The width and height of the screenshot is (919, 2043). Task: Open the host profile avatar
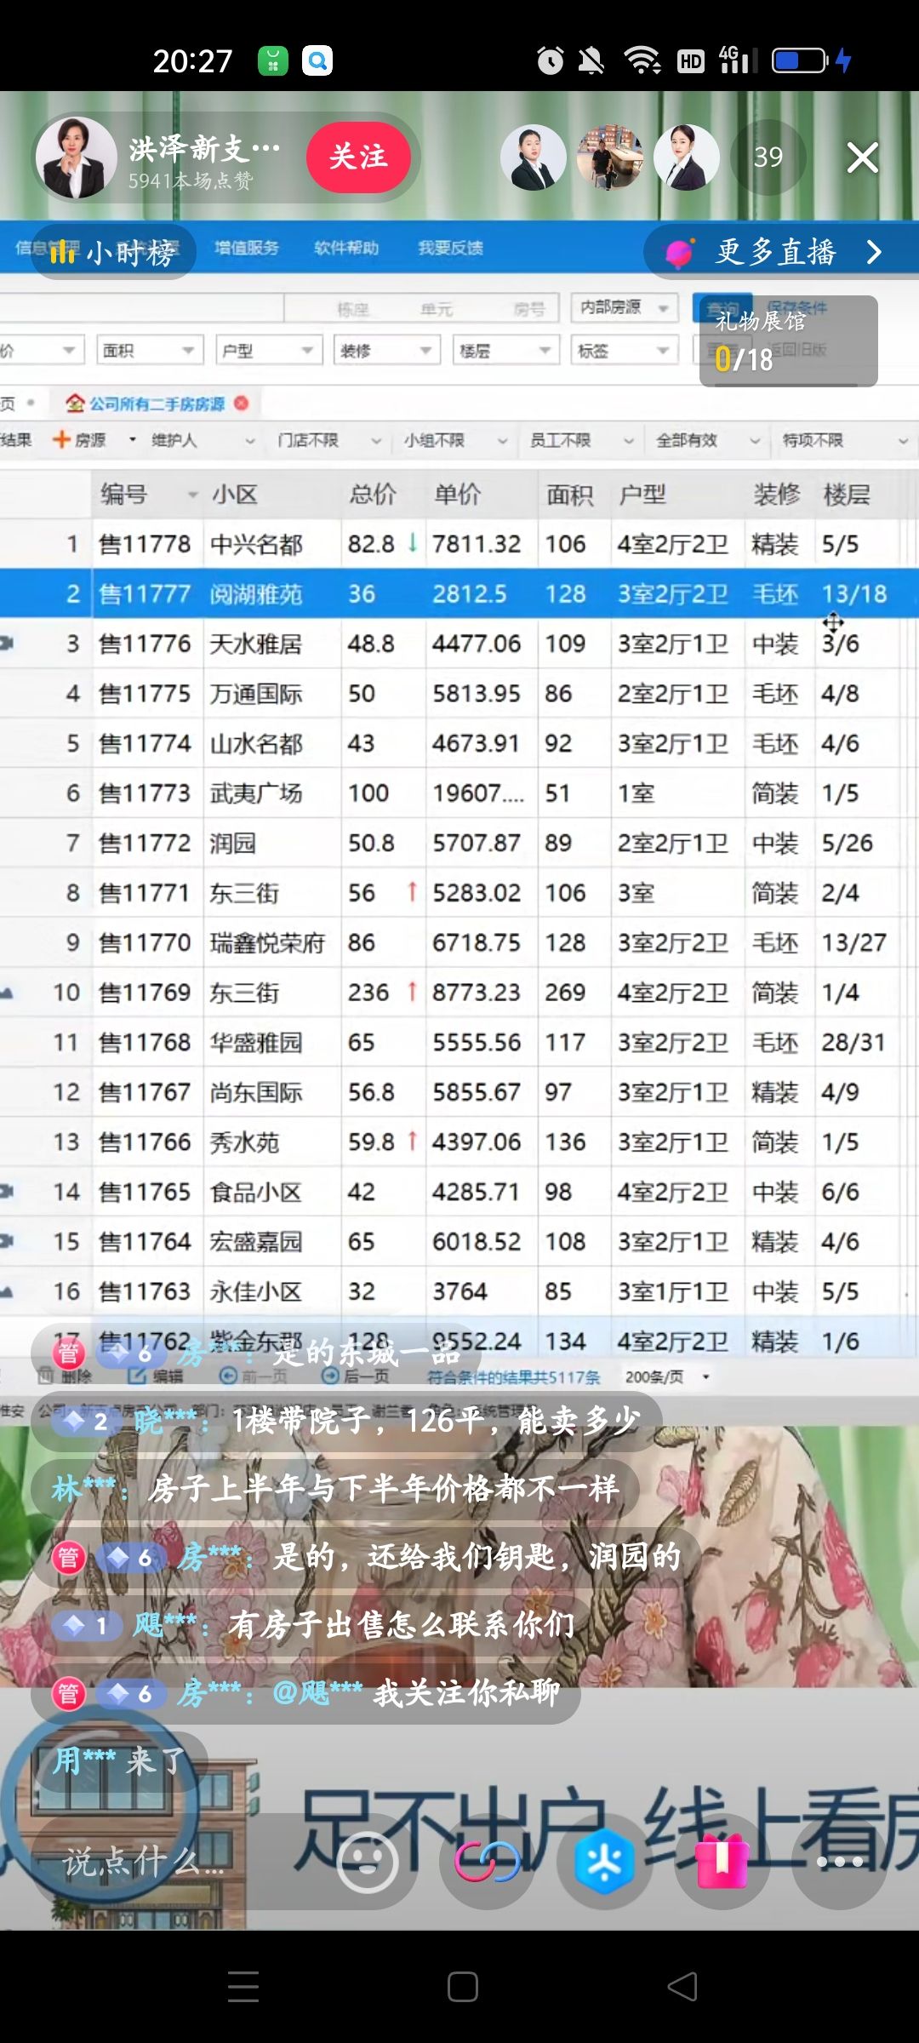pyautogui.click(x=77, y=157)
